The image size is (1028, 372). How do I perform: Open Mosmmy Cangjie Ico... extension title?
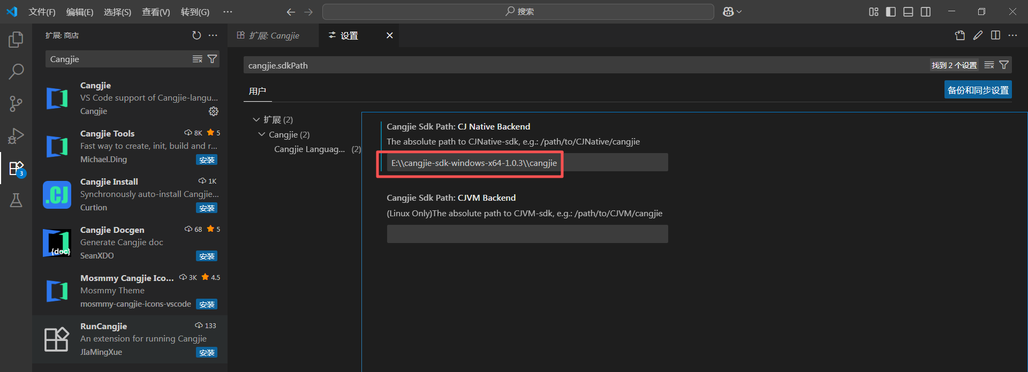click(127, 278)
